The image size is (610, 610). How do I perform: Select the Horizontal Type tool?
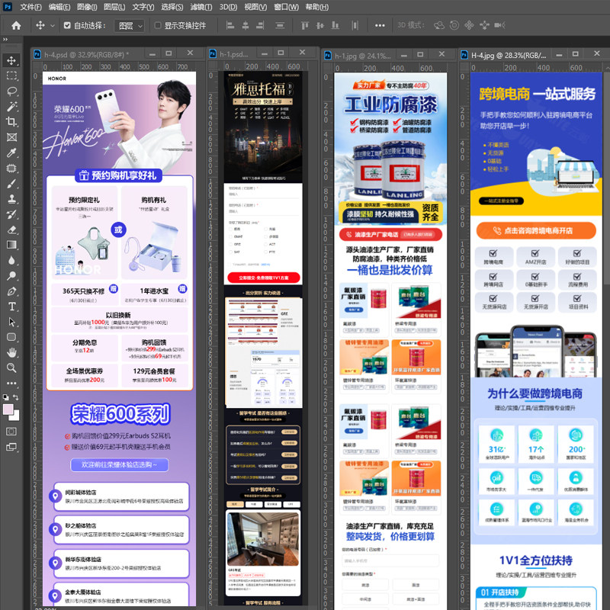coord(11,307)
